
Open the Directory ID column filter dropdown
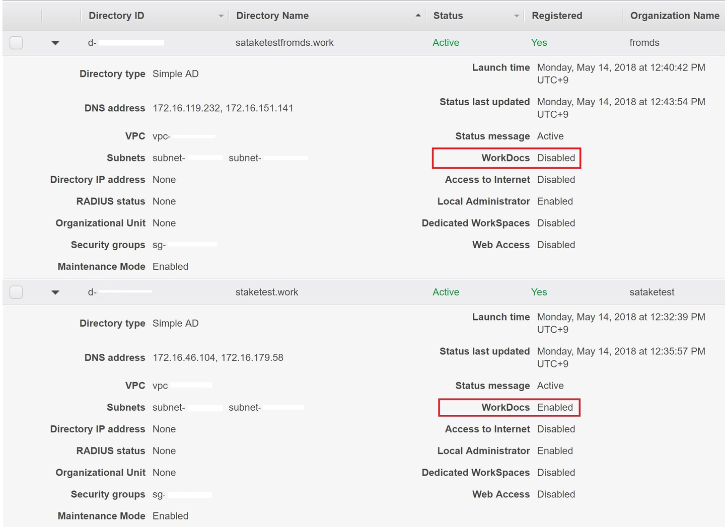click(221, 16)
